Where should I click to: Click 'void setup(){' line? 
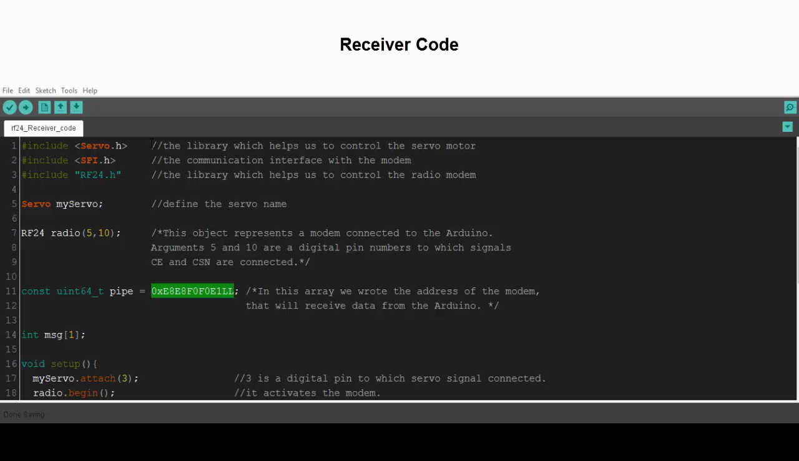coord(59,364)
